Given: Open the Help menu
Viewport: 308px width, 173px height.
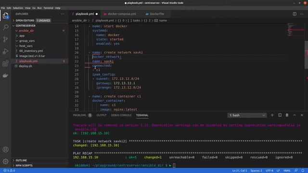Looking at the screenshot, I should tap(58, 8).
